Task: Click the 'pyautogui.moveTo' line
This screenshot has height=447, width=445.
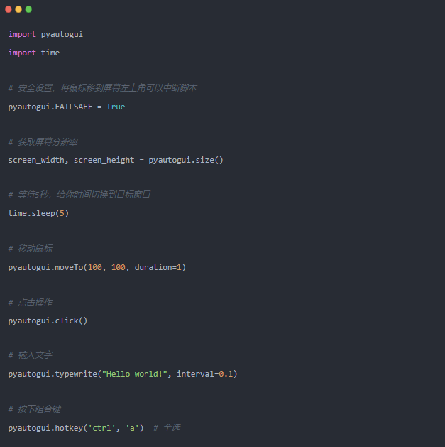Action: [x=97, y=267]
